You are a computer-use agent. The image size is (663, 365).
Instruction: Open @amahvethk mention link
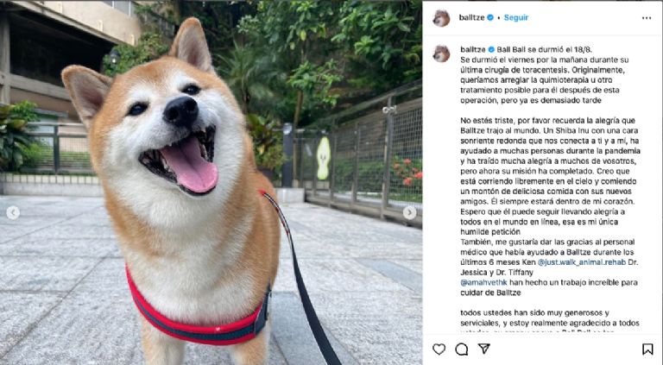[x=483, y=283]
